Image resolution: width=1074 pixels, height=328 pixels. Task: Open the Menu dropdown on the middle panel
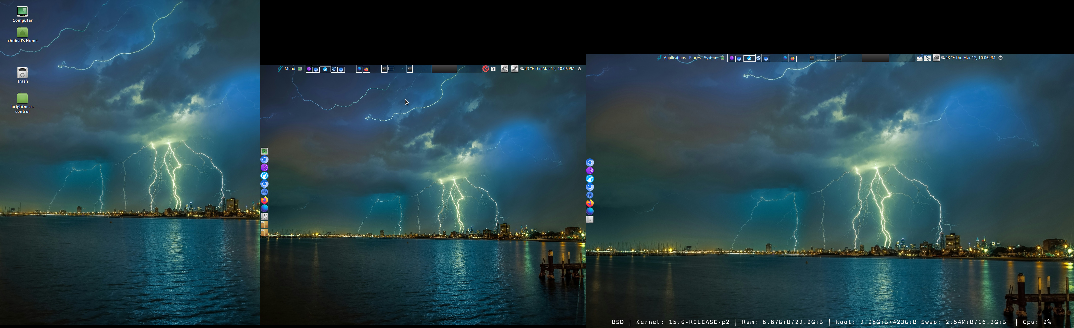289,69
